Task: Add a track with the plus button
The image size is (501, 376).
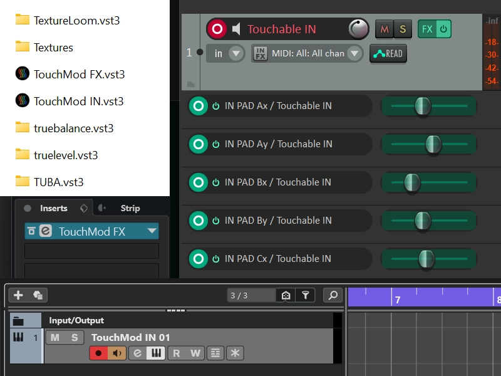Action: click(18, 295)
